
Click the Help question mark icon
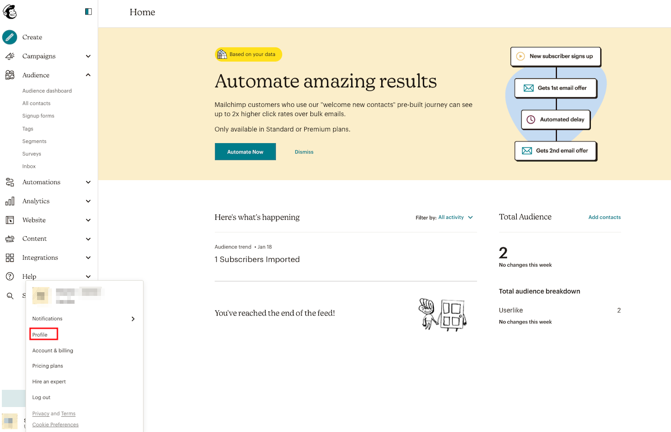(x=10, y=276)
